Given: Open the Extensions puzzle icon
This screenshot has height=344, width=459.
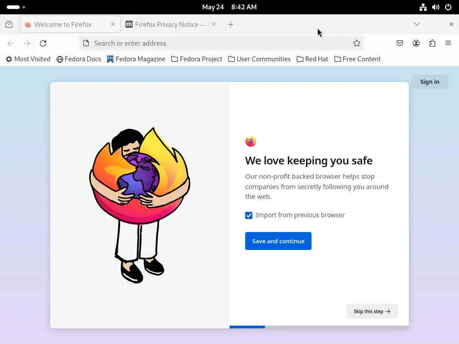Looking at the screenshot, I should point(432,43).
